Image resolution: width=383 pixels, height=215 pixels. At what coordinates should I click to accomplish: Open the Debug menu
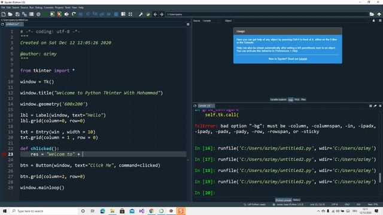38,8
